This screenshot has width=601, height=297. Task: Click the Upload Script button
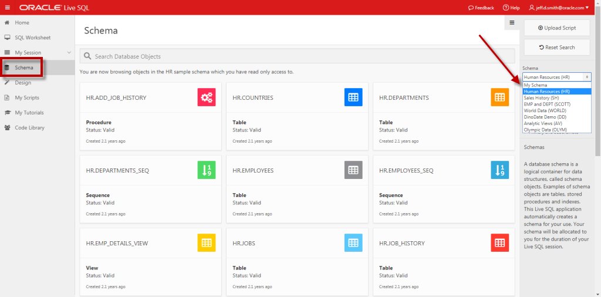click(557, 28)
